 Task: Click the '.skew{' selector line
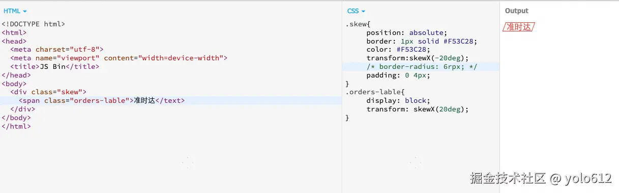[358, 24]
